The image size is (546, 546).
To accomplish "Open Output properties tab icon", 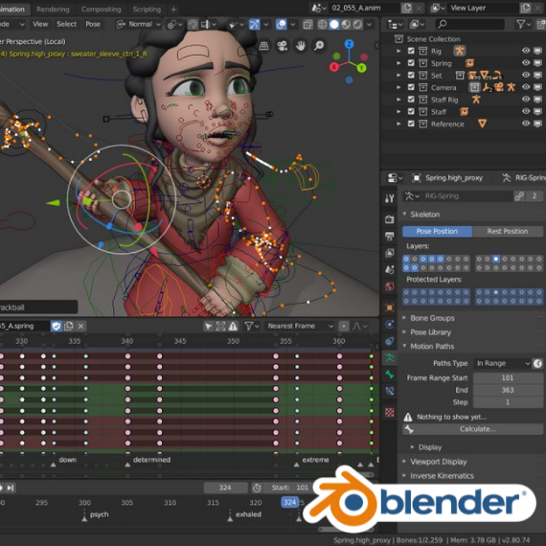I will [390, 236].
